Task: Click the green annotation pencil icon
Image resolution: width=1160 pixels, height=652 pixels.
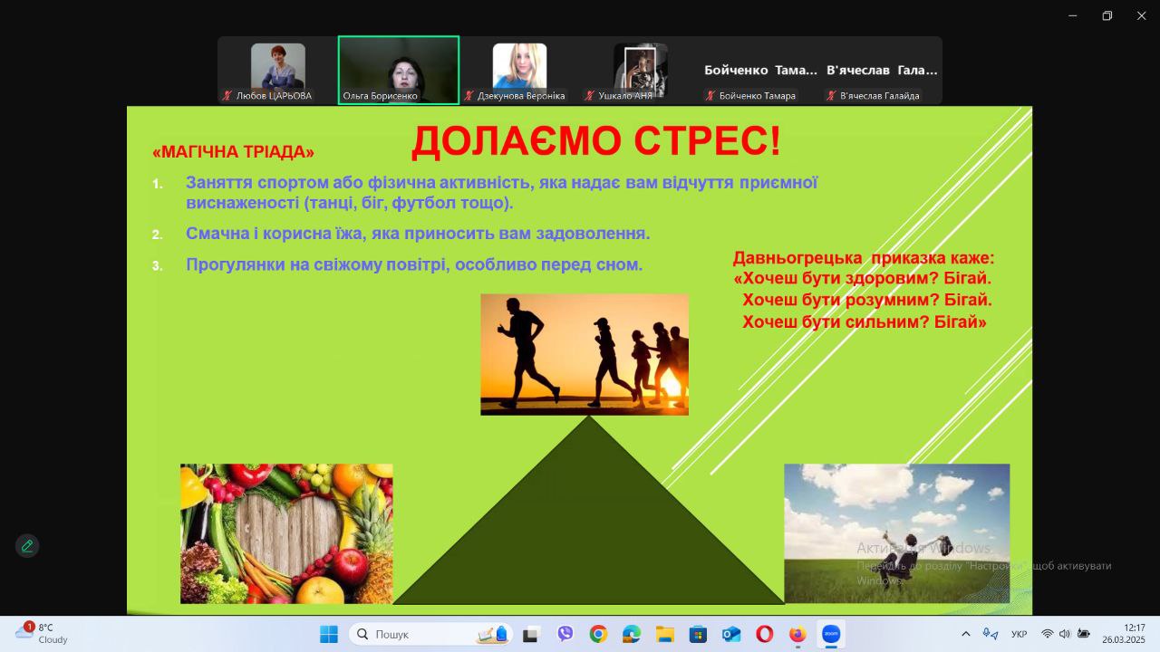Action: tap(27, 546)
